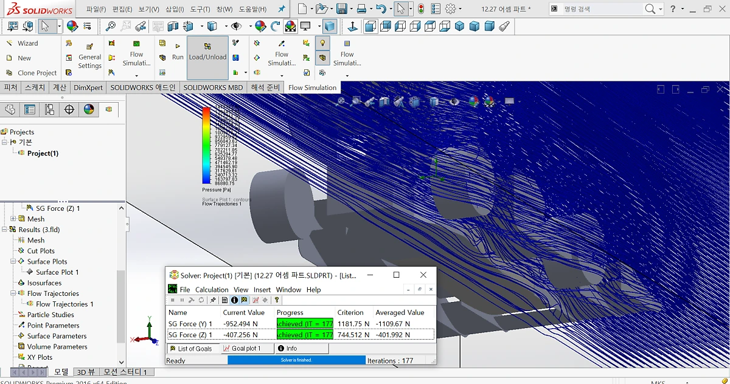The image size is (730, 384).
Task: Click the flashlight icon in view toolbar
Action: [x=504, y=26]
